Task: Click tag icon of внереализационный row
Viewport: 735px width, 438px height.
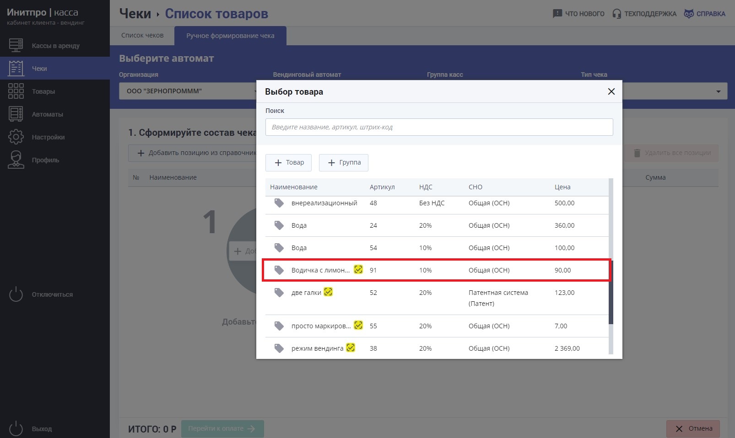Action: tap(279, 203)
